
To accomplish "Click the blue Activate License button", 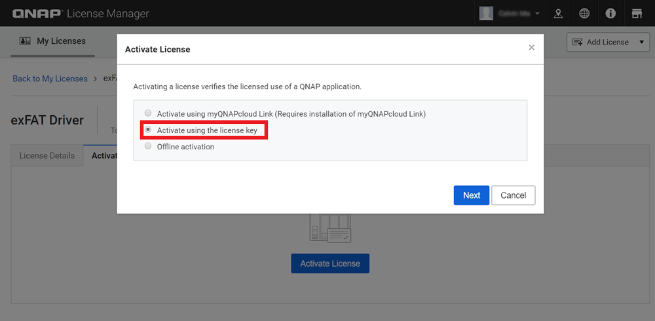I will [x=330, y=263].
